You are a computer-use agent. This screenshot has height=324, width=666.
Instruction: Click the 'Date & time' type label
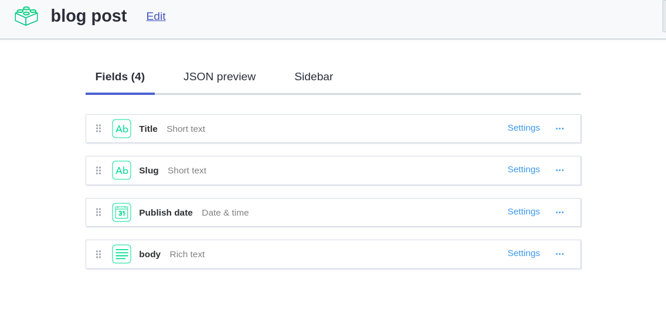[x=225, y=212]
